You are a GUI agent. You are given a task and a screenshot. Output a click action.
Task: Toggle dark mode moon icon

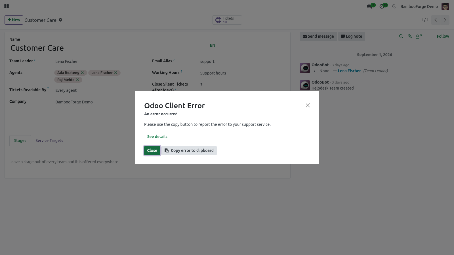tap(394, 6)
